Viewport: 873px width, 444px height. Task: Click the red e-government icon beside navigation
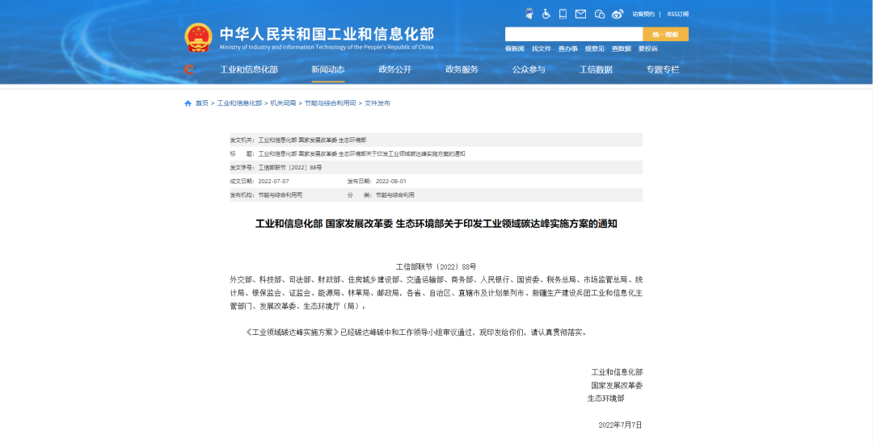pyautogui.click(x=189, y=69)
